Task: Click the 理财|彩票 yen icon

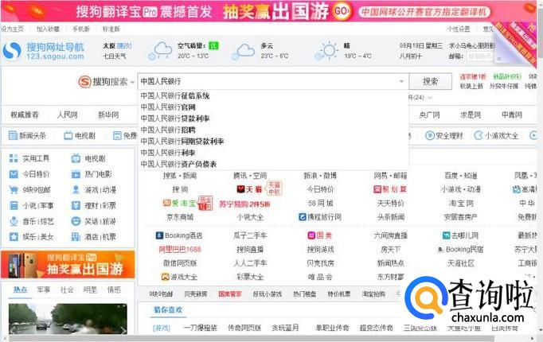Action: coord(76,205)
